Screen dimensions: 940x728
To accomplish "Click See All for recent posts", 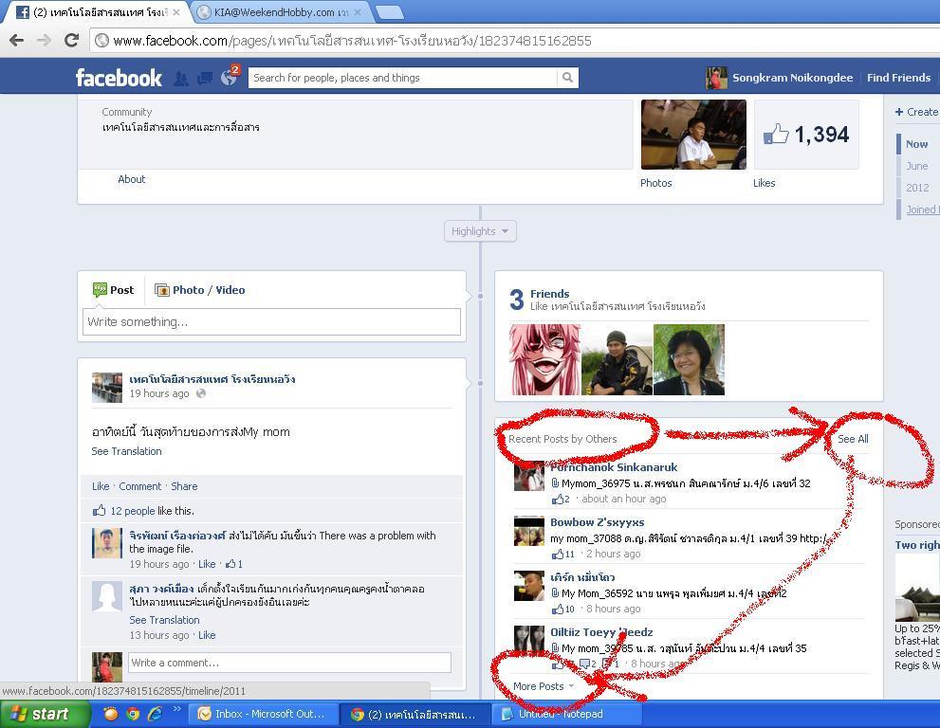I will (853, 439).
